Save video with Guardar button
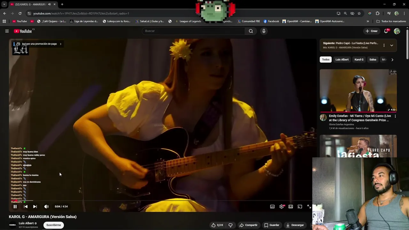The width and height of the screenshot is (409, 230). point(272,225)
